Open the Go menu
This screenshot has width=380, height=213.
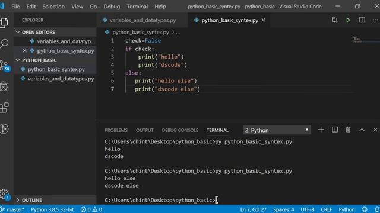pos(93,7)
